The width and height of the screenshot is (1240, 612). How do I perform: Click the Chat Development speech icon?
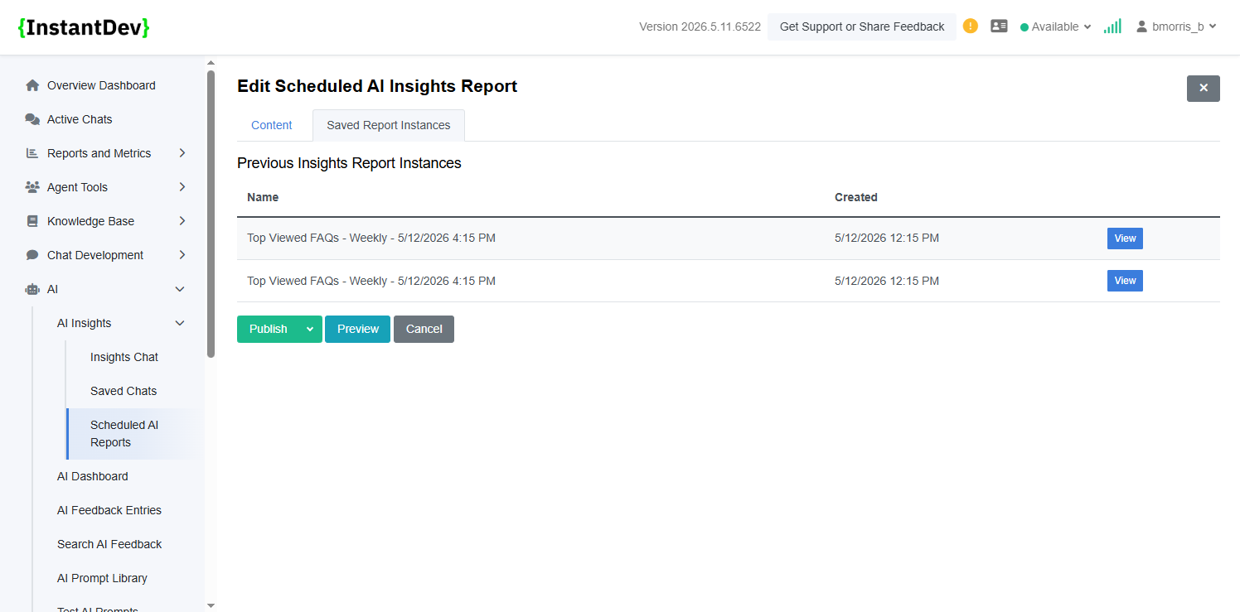(32, 255)
